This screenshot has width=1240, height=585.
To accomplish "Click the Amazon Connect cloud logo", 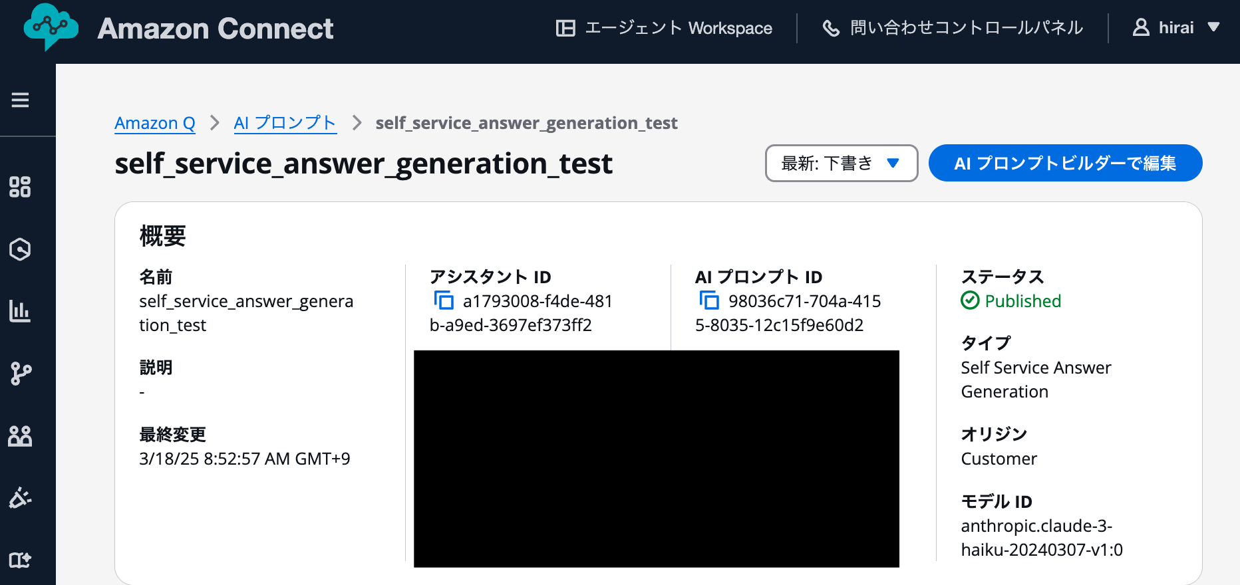I will pyautogui.click(x=51, y=27).
